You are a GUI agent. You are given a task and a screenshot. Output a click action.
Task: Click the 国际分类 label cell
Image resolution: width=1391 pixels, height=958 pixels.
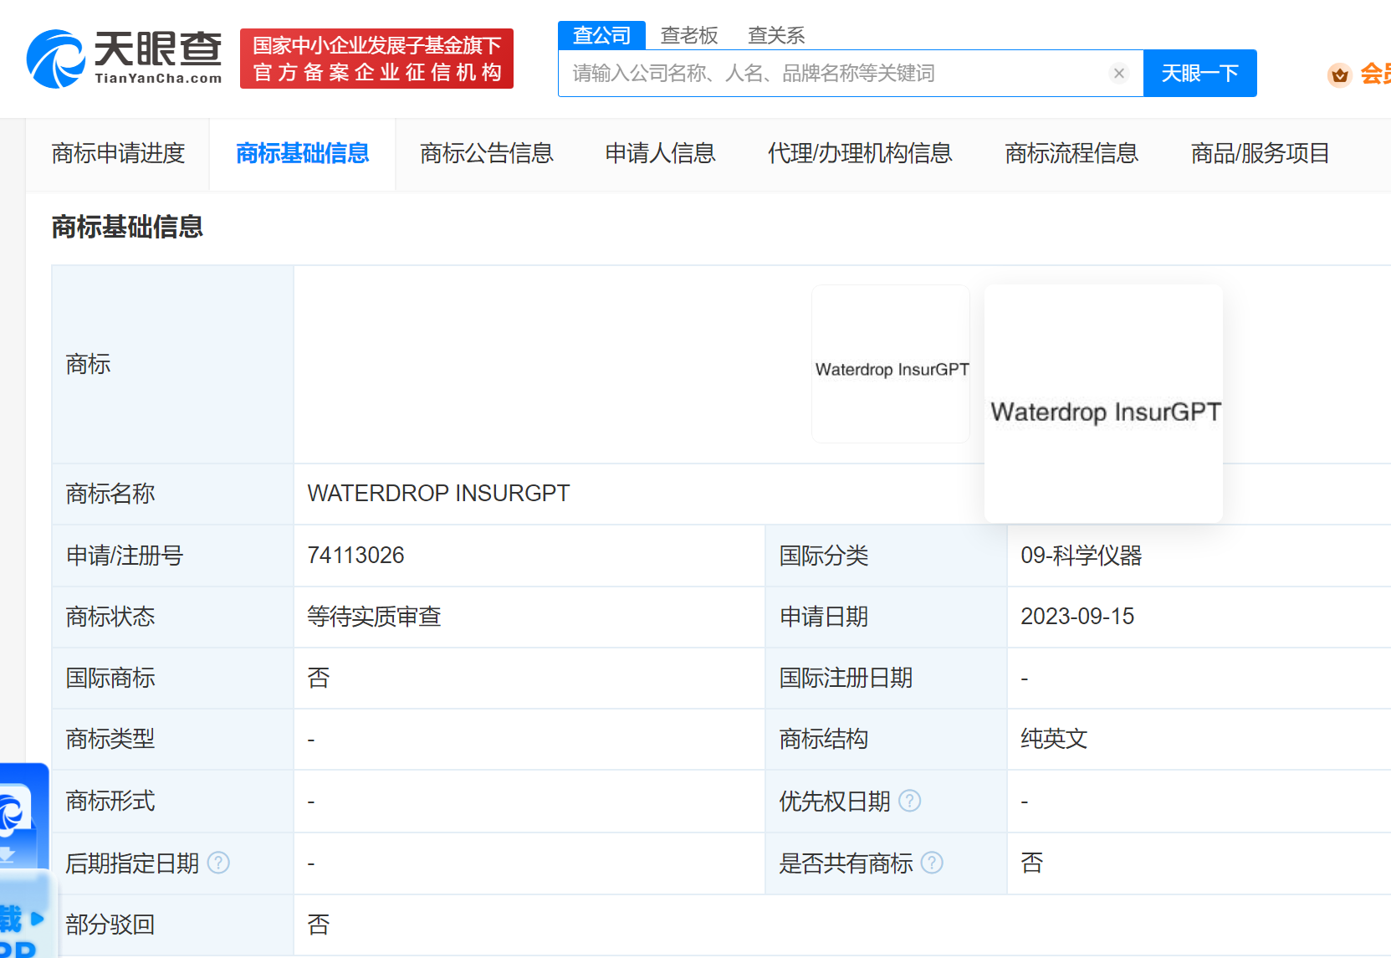887,556
